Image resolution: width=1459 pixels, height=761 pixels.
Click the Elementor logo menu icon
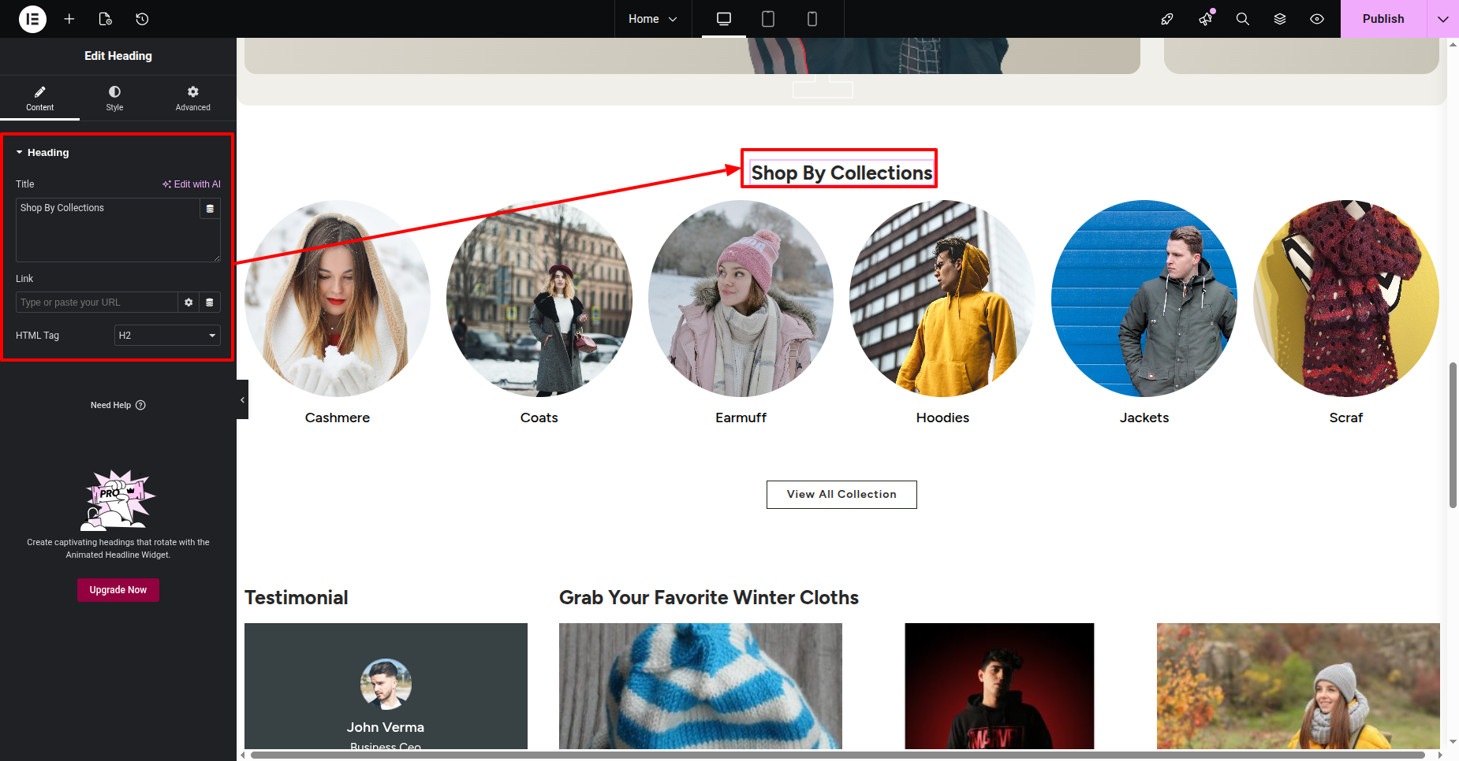[x=32, y=19]
